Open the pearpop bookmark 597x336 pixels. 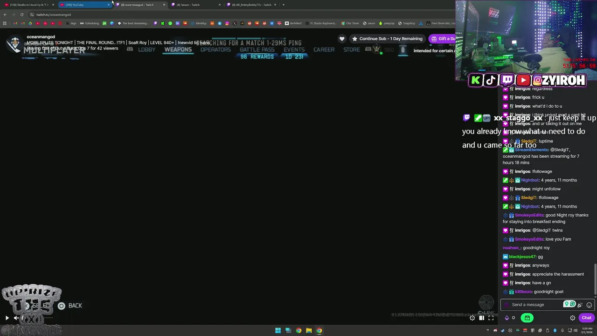(387, 23)
